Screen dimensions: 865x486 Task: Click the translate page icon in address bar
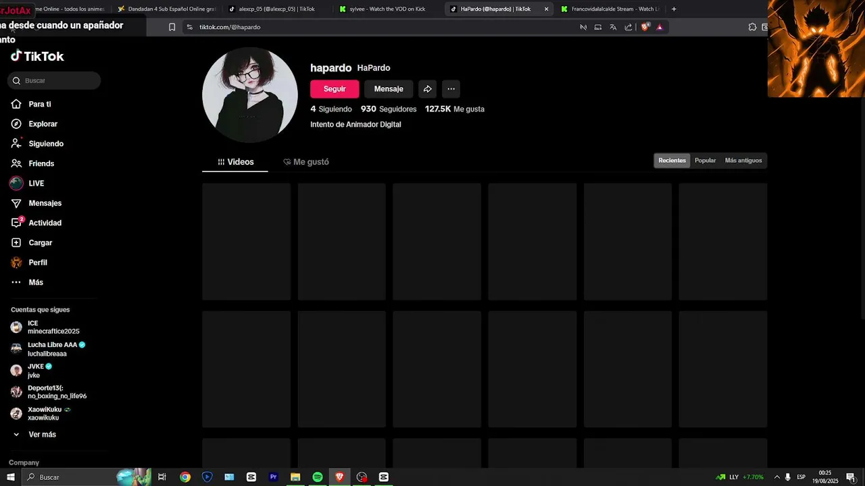[613, 27]
